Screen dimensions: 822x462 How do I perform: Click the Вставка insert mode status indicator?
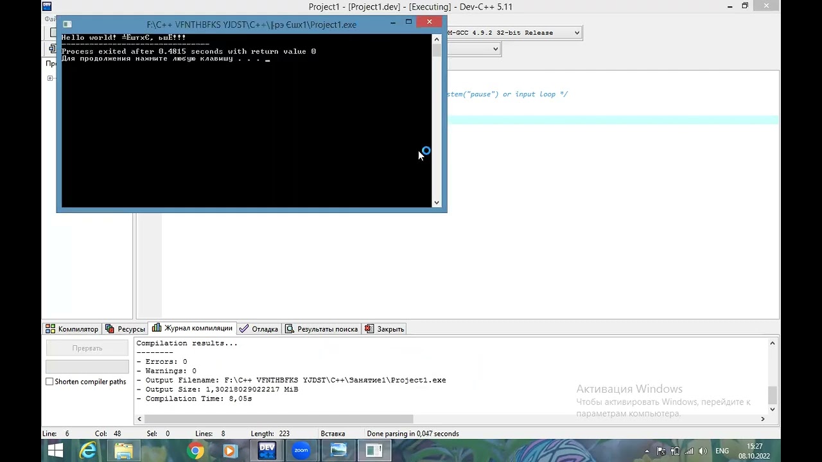pyautogui.click(x=333, y=434)
